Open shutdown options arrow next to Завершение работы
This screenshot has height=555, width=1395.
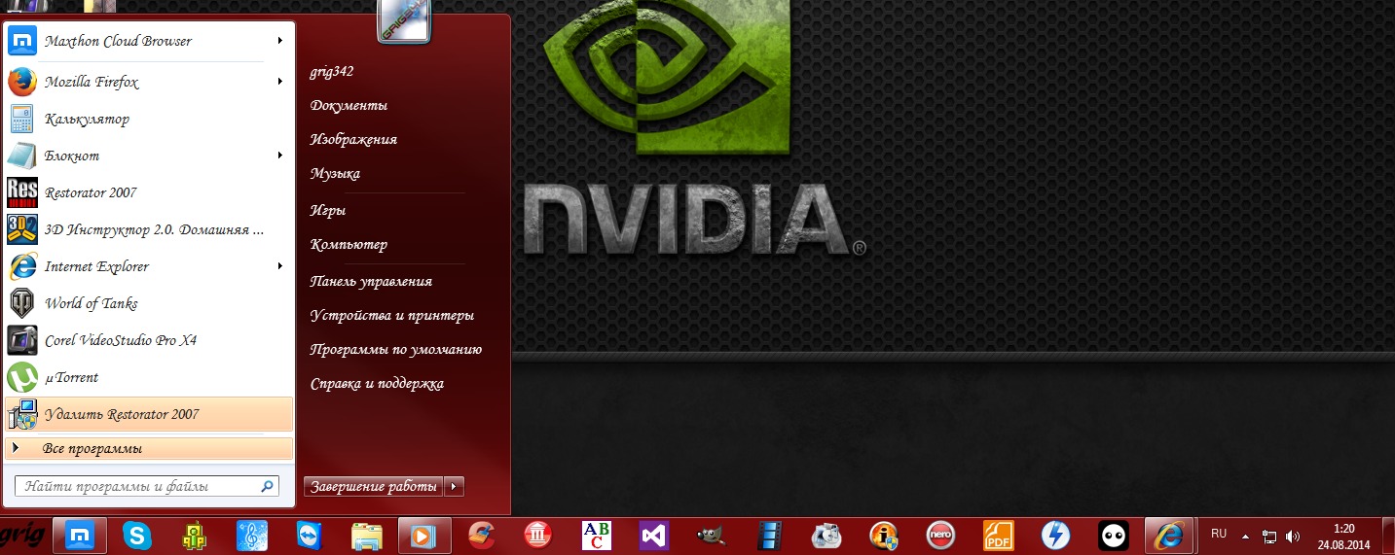tap(455, 487)
